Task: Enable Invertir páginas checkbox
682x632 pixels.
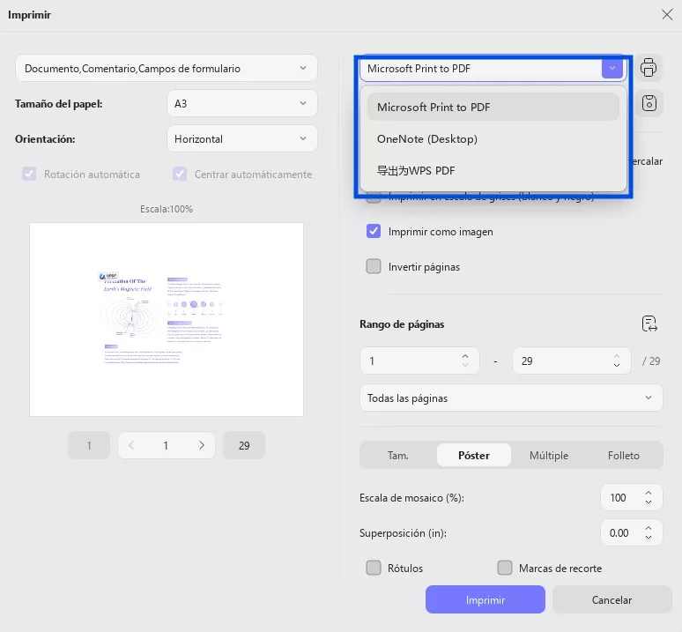Action: click(374, 266)
